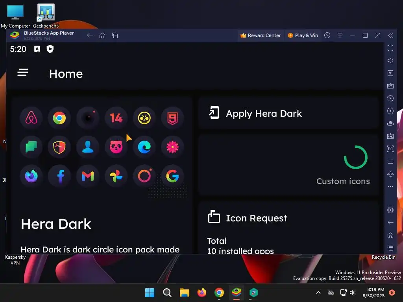Open BlueStacks Reward Center
The height and width of the screenshot is (302, 403).
pyautogui.click(x=261, y=35)
